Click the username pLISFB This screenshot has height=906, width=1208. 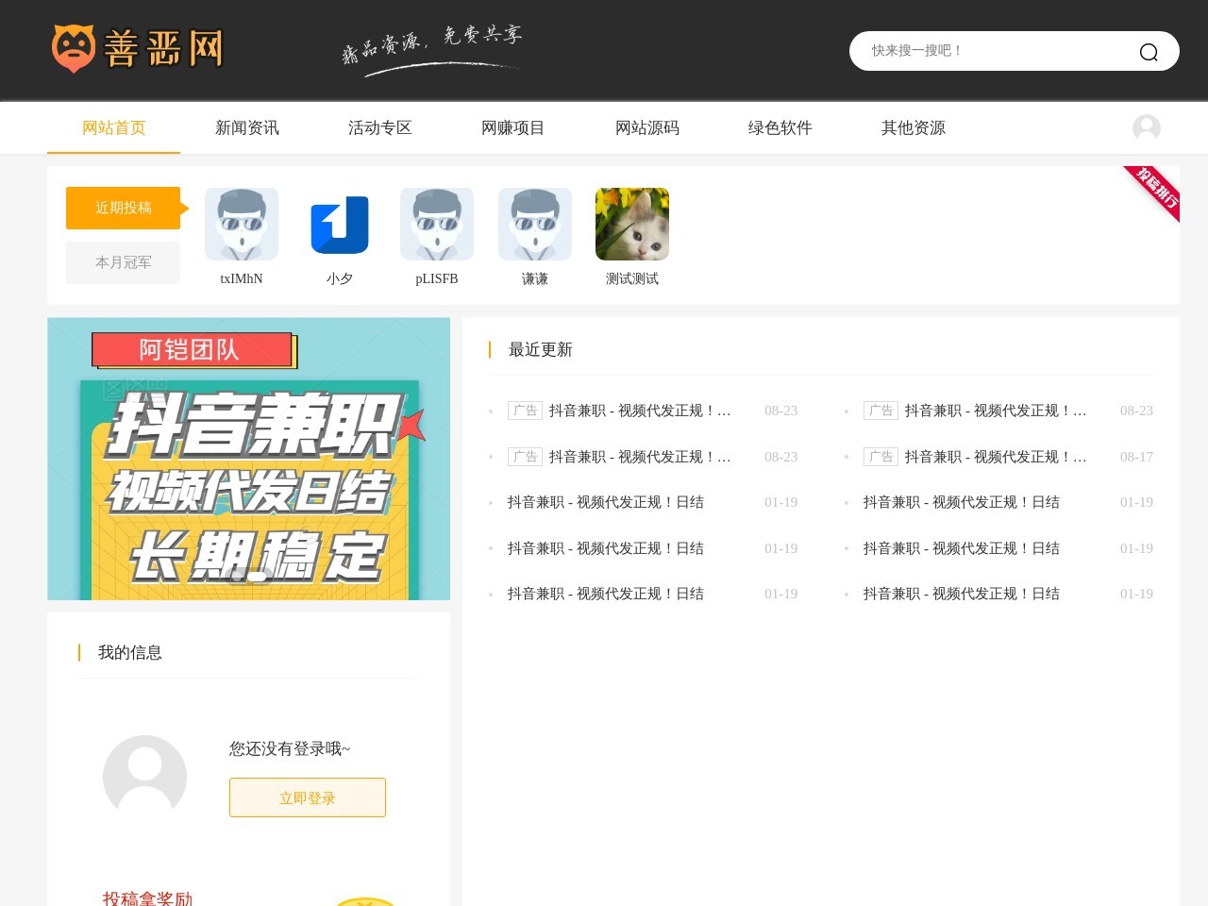(437, 278)
